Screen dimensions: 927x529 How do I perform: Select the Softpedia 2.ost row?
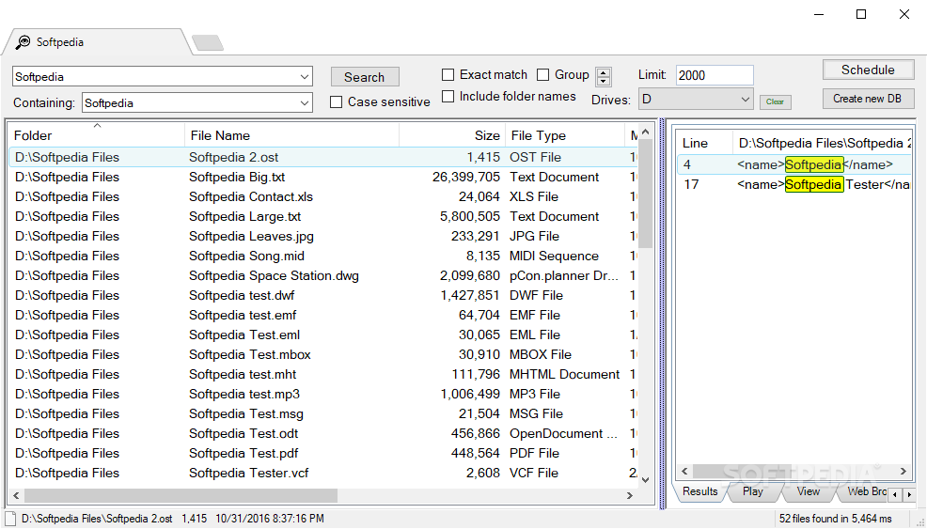click(324, 157)
